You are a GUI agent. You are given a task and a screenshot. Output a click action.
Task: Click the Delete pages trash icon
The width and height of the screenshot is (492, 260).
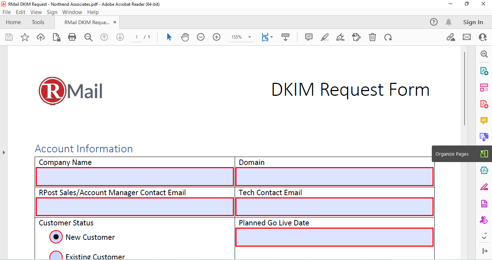372,37
